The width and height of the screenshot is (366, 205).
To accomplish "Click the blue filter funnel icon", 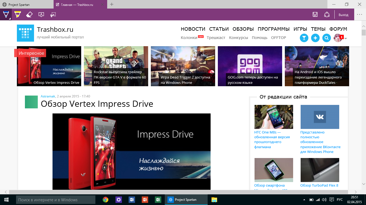I will coord(304,38).
